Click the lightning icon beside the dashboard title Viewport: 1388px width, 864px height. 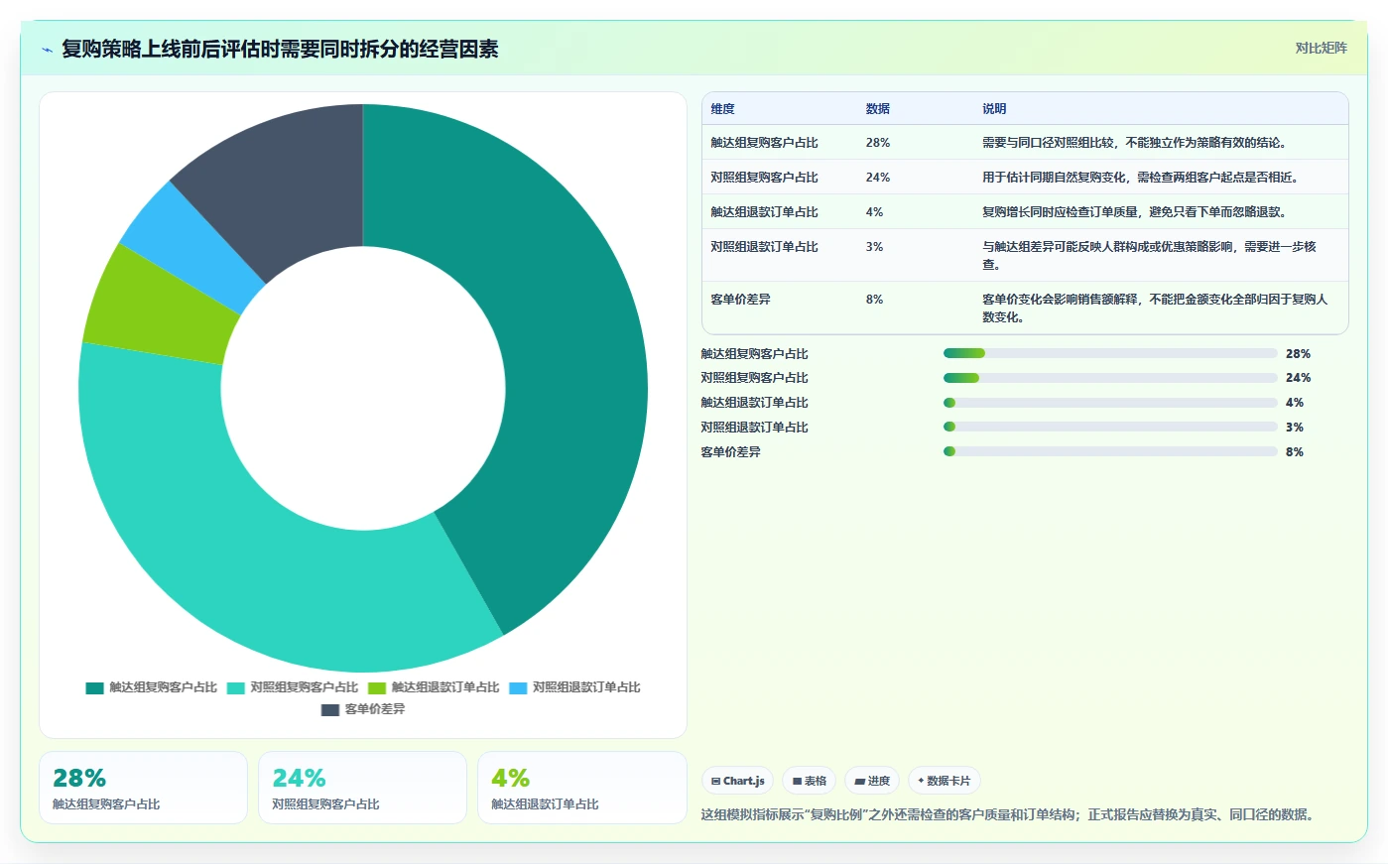click(x=47, y=50)
